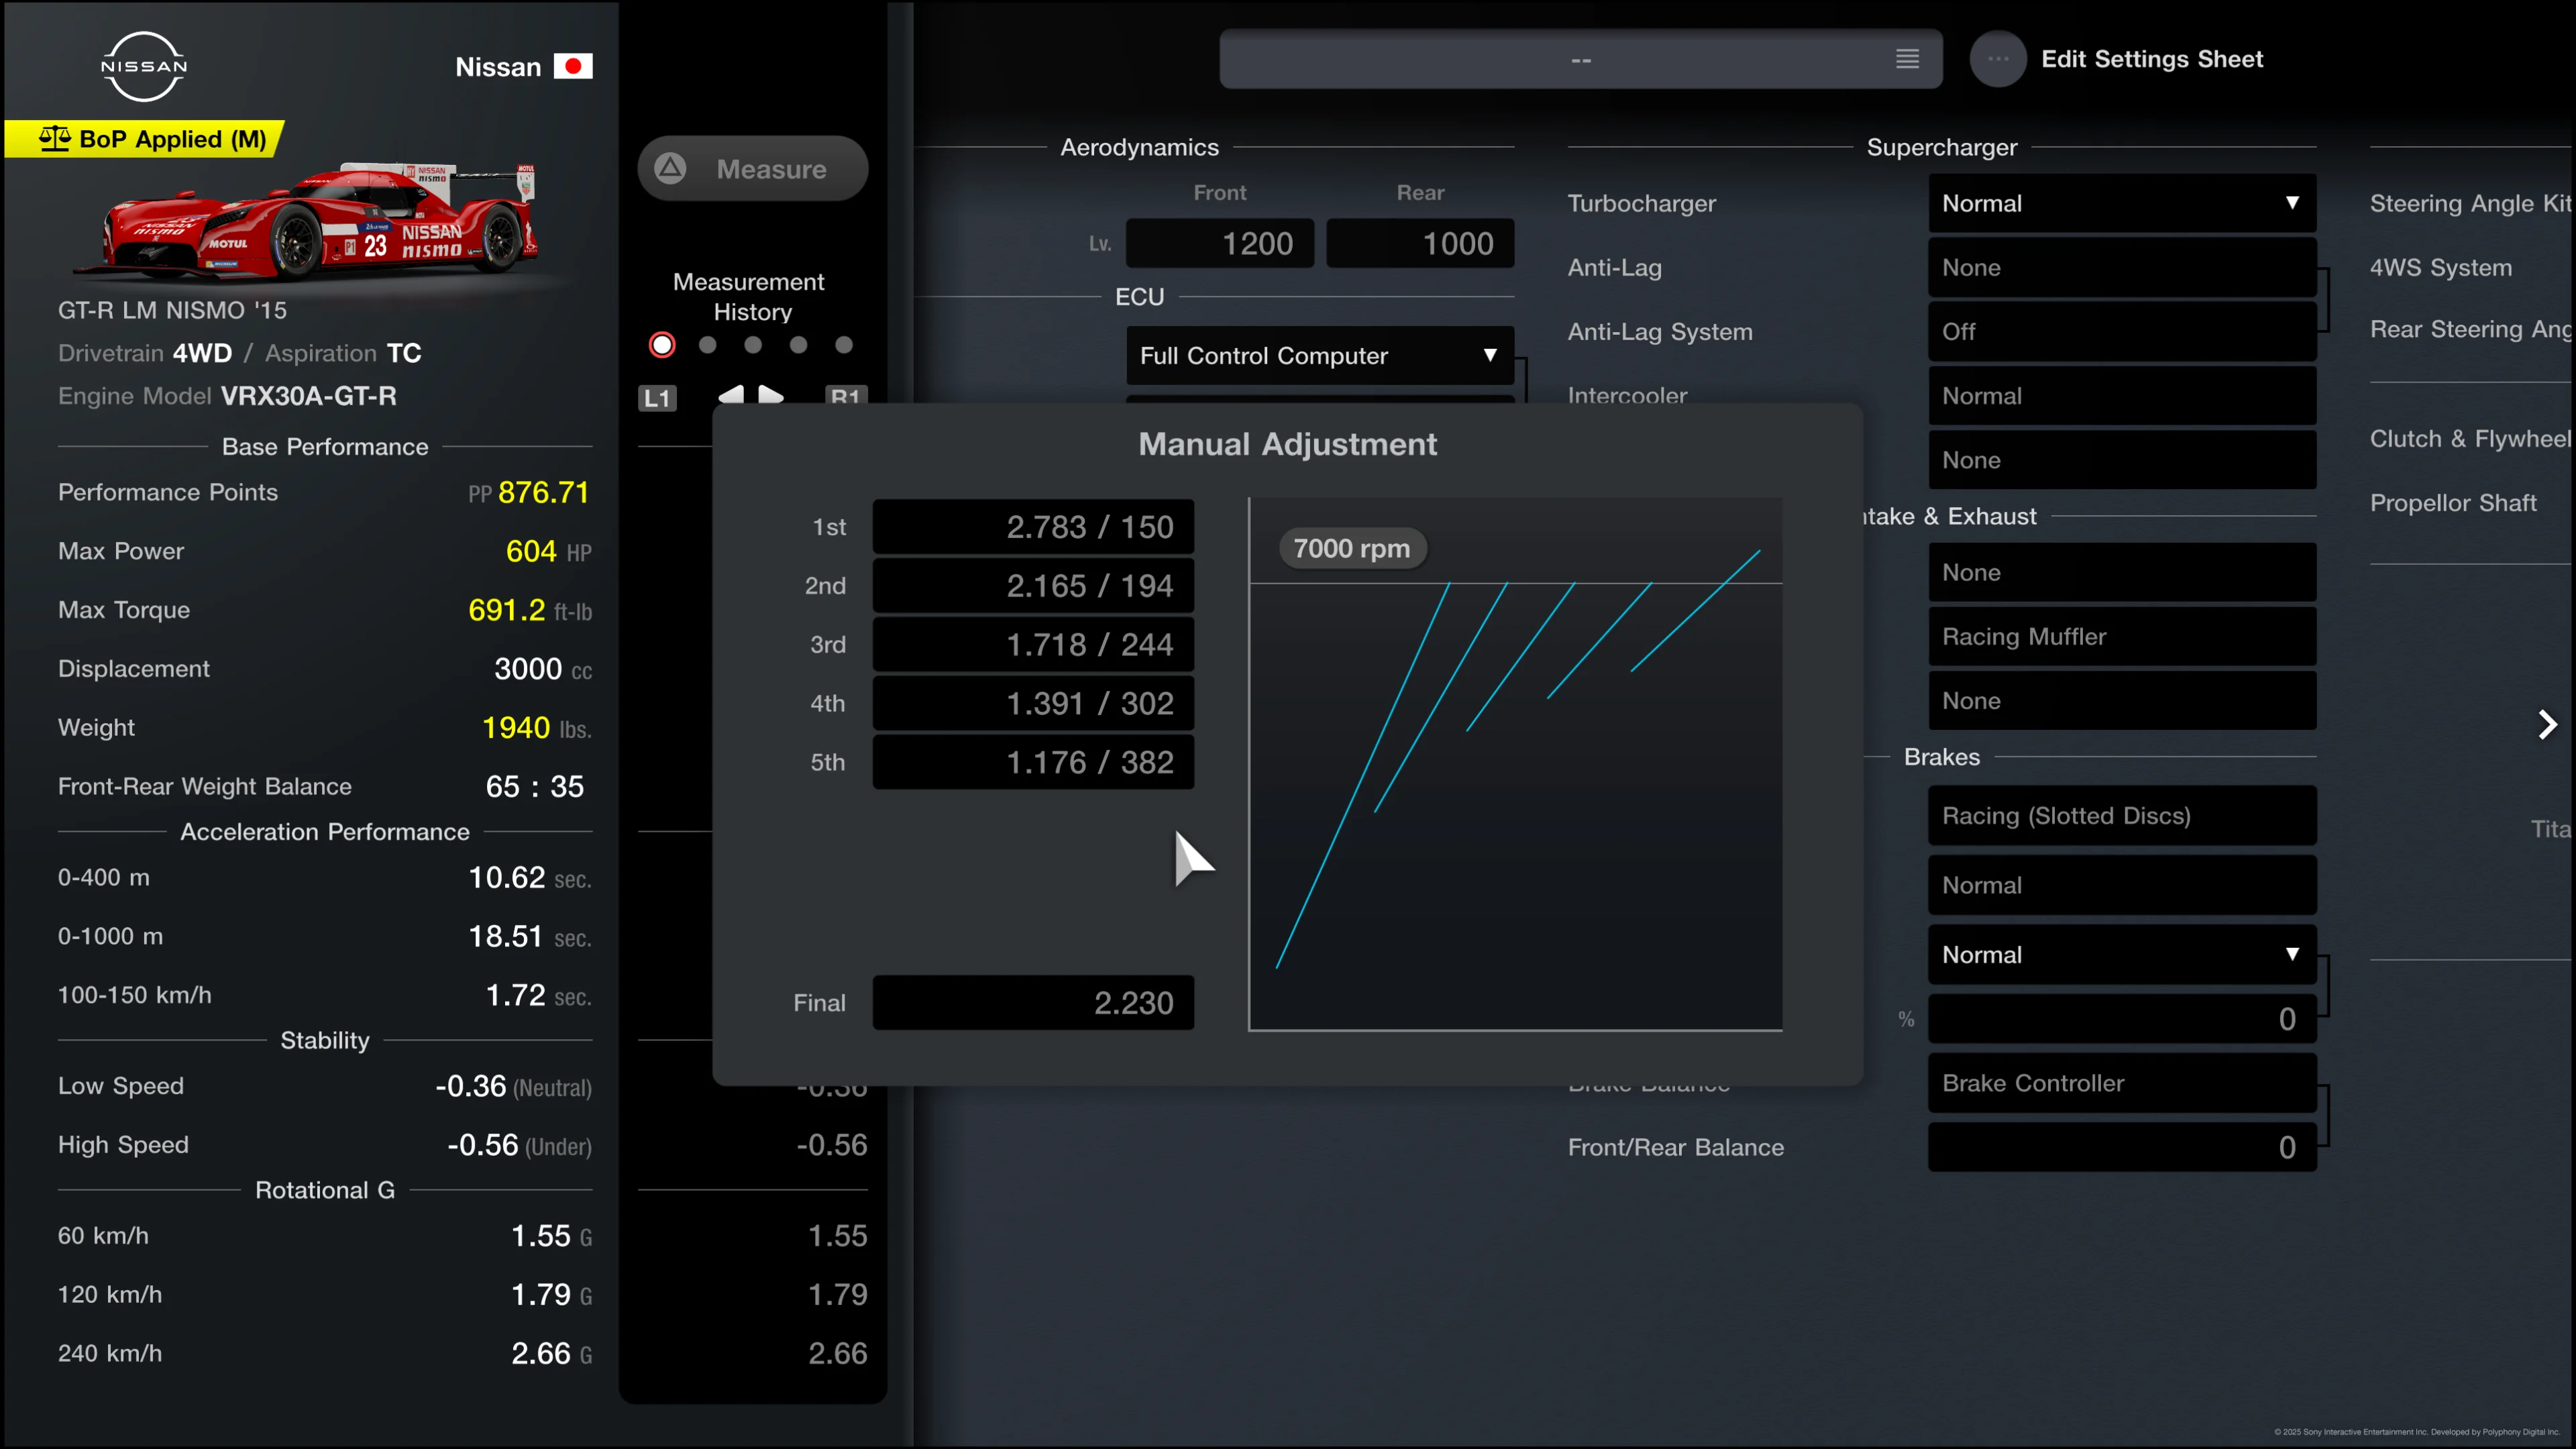Edit the Final gear value 2.230
2576x1449 pixels.
[1033, 1003]
